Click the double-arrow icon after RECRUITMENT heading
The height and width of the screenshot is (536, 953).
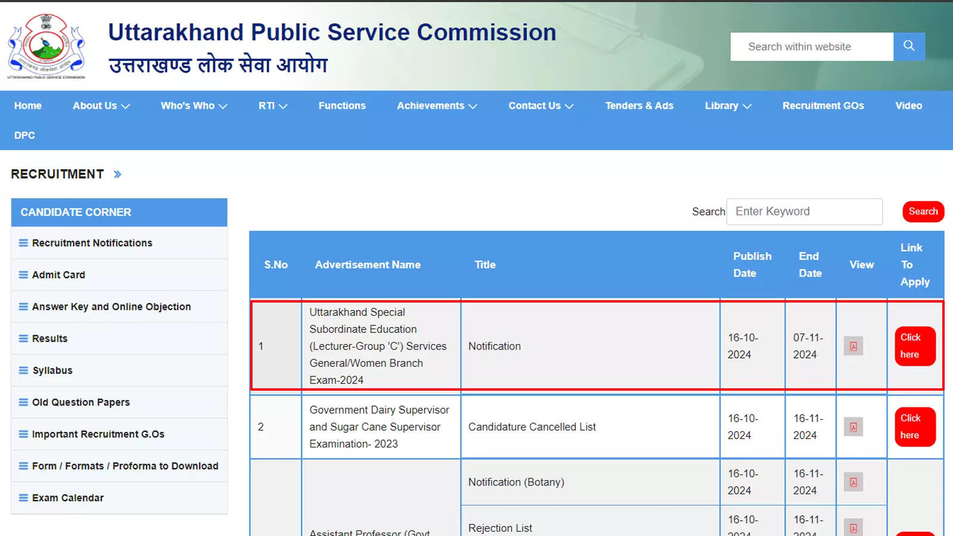point(117,174)
